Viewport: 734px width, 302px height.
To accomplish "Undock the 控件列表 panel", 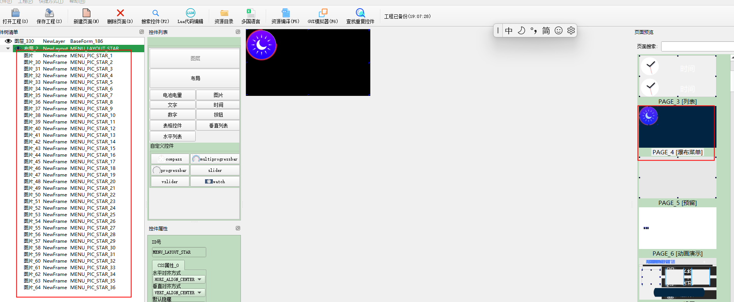I will point(238,32).
